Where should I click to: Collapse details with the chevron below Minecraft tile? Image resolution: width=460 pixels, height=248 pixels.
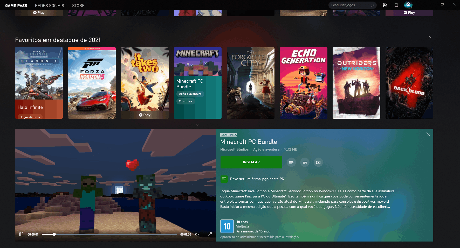click(x=198, y=125)
